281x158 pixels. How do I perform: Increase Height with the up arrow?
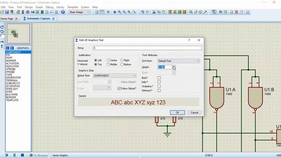174,66
